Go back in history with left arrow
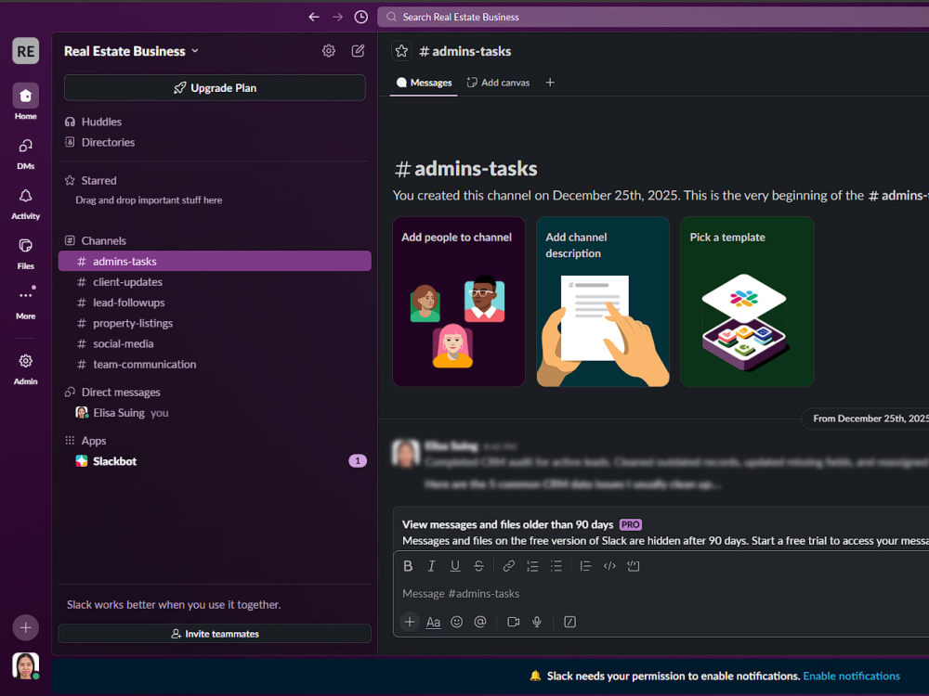The image size is (929, 696). coord(313,17)
